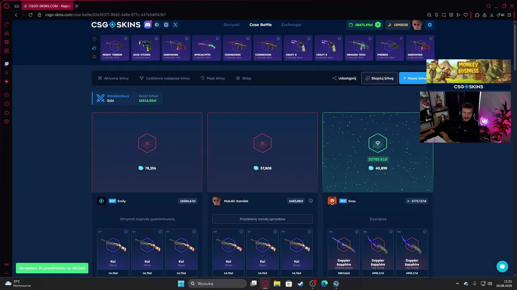Screen dimensions: 517x290
Task: Open the Apocalypto drop card
Action: (206, 48)
